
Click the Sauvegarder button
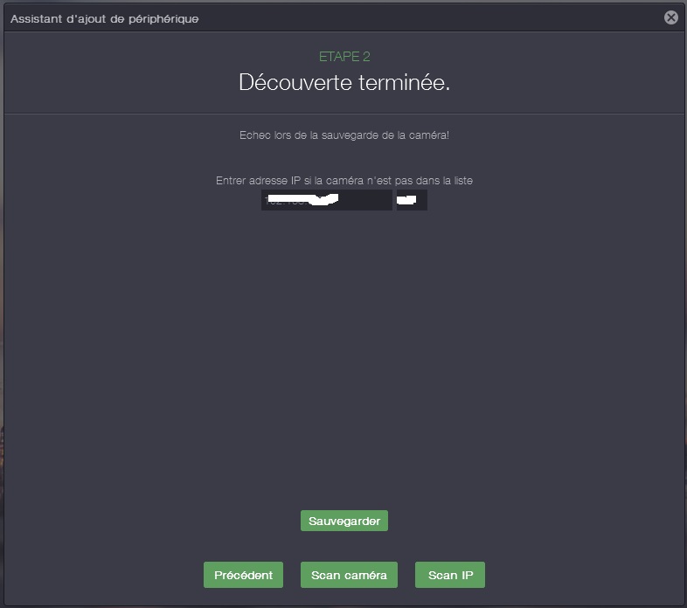[344, 521]
